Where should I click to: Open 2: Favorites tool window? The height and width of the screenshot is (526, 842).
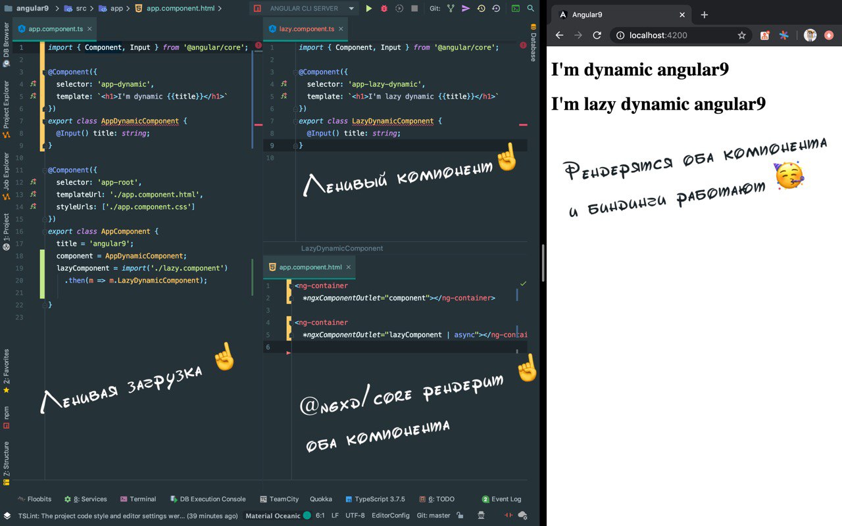tap(6, 371)
